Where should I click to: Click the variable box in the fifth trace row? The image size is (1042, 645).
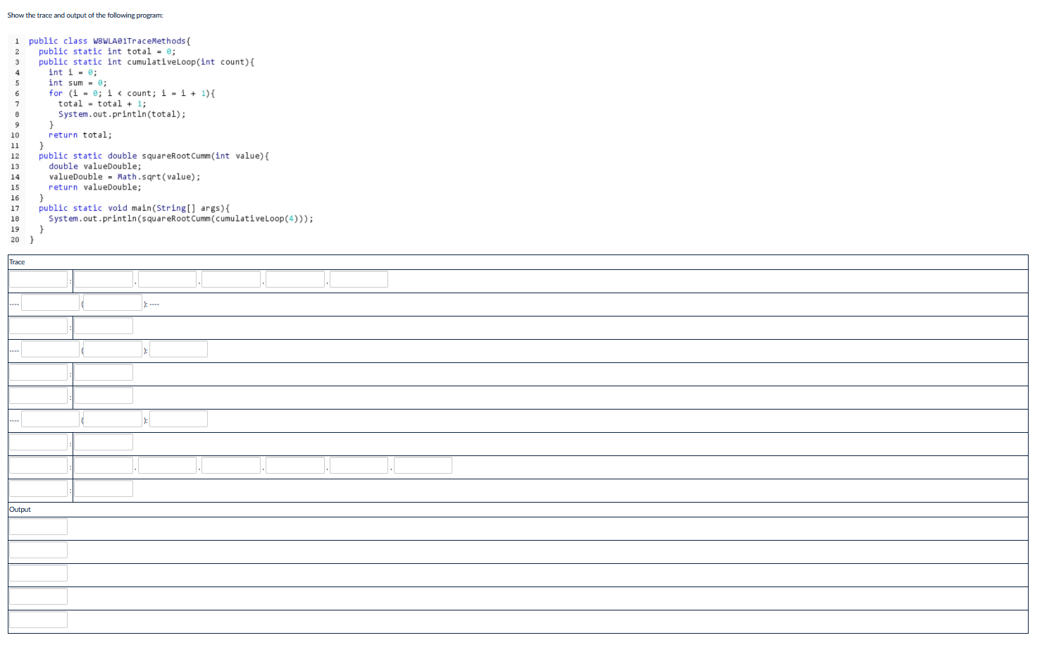click(38, 371)
